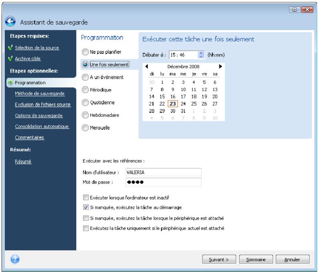This screenshot has width=318, height=272.
Task: Go to 'Exclusion de fichiers source' step
Action: (x=43, y=105)
